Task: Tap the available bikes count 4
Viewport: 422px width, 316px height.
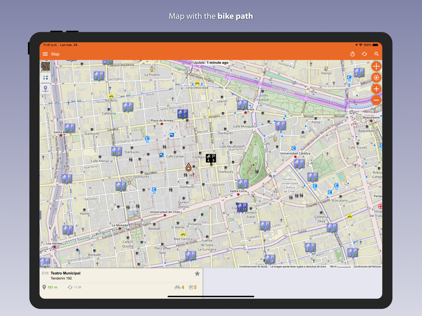Action: 183,287
